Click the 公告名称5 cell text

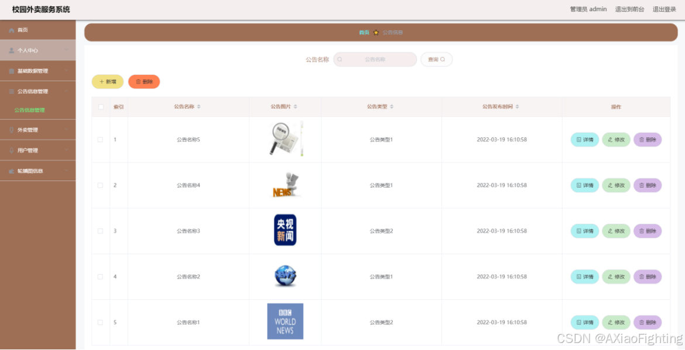pyautogui.click(x=189, y=140)
